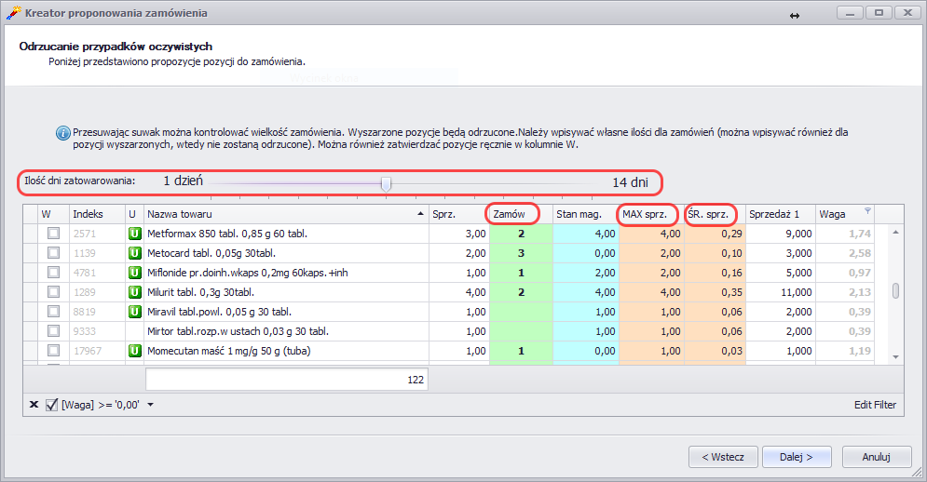Viewport: 927px width, 482px height.
Task: Click the green U icon for Metformax 850
Action: tap(134, 234)
